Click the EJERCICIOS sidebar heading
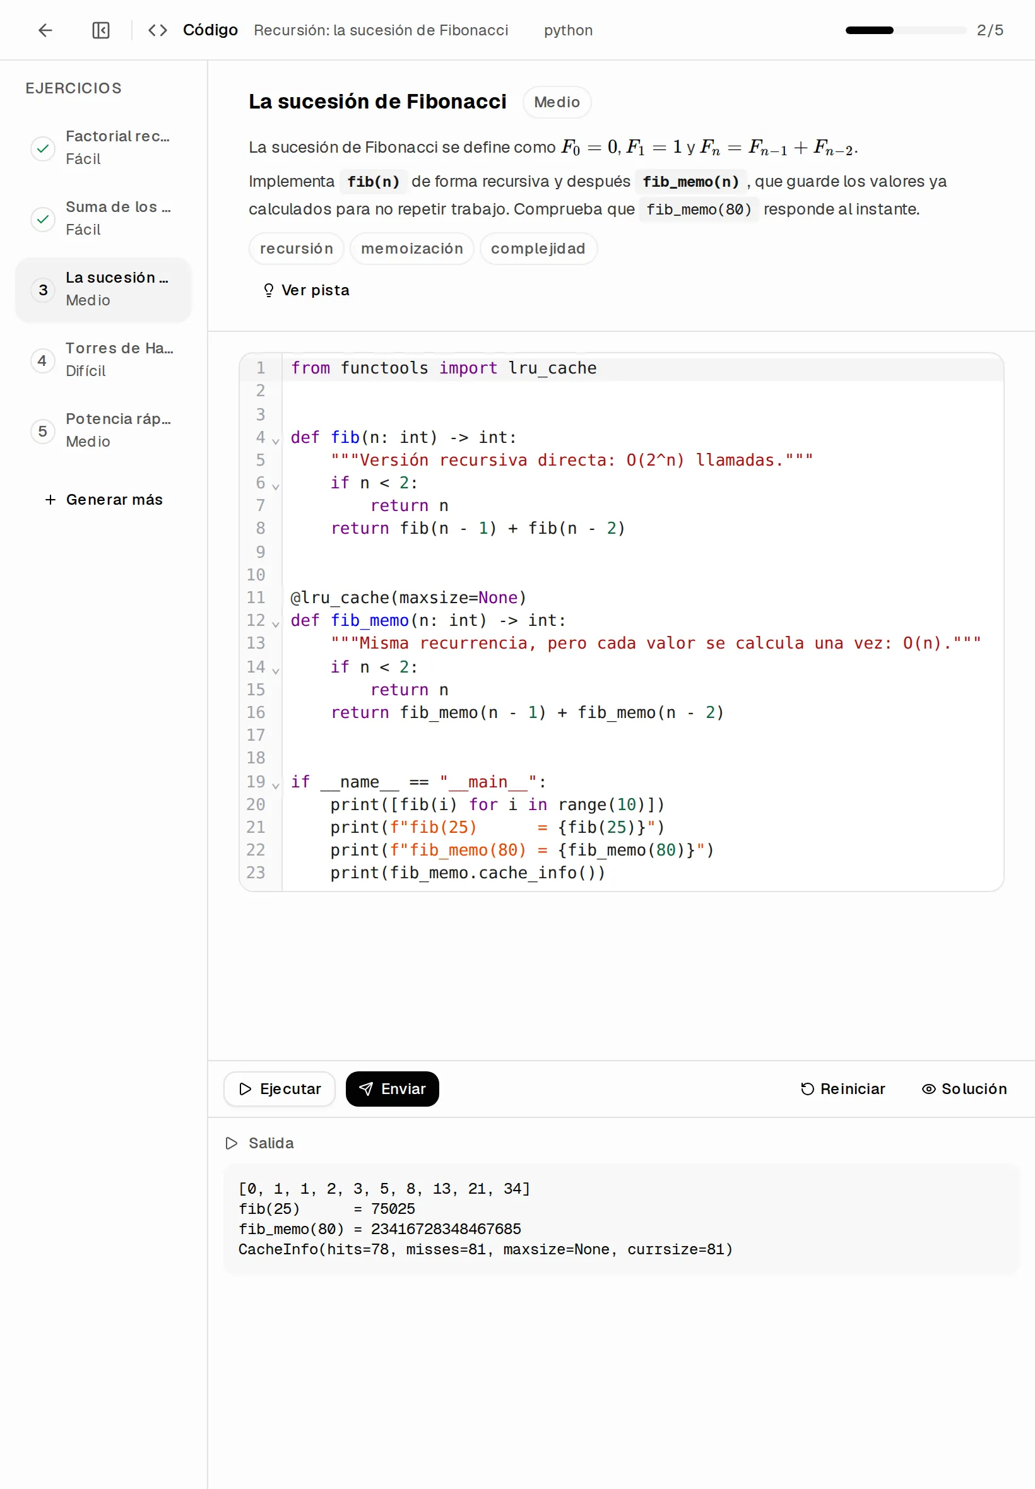Screen dimensions: 1035x1489 tap(73, 88)
